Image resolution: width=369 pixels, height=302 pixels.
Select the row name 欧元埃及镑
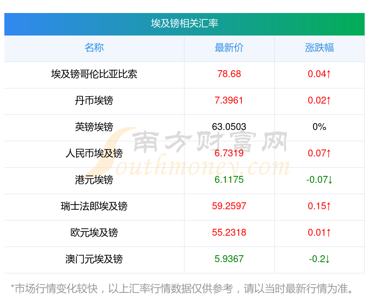pyautogui.click(x=94, y=233)
